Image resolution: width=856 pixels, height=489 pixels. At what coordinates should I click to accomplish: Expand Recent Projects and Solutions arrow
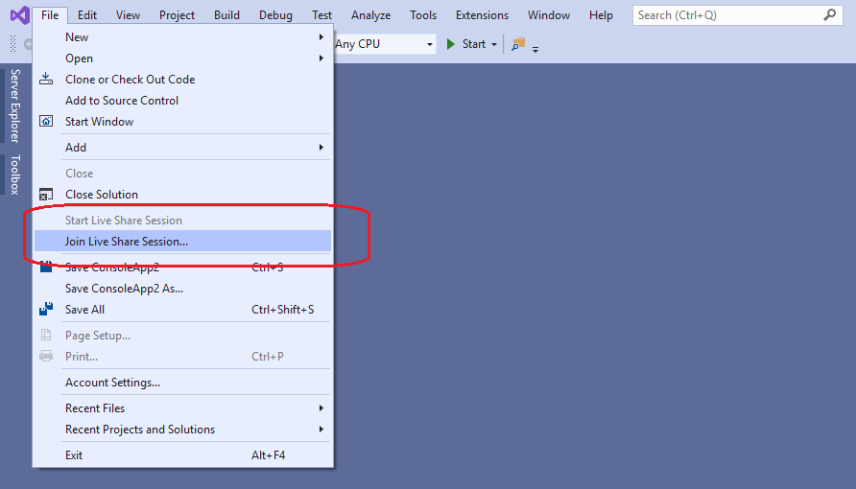321,429
